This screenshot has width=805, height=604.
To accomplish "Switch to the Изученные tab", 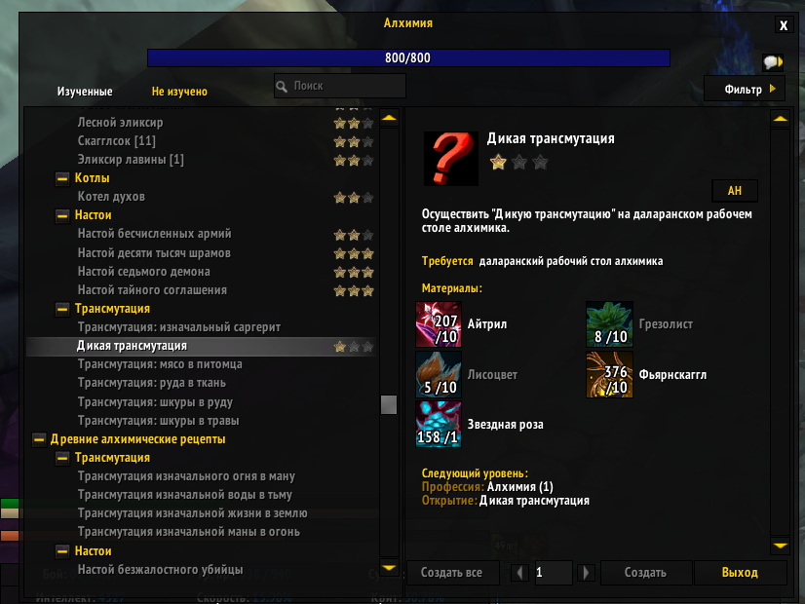I will (85, 92).
